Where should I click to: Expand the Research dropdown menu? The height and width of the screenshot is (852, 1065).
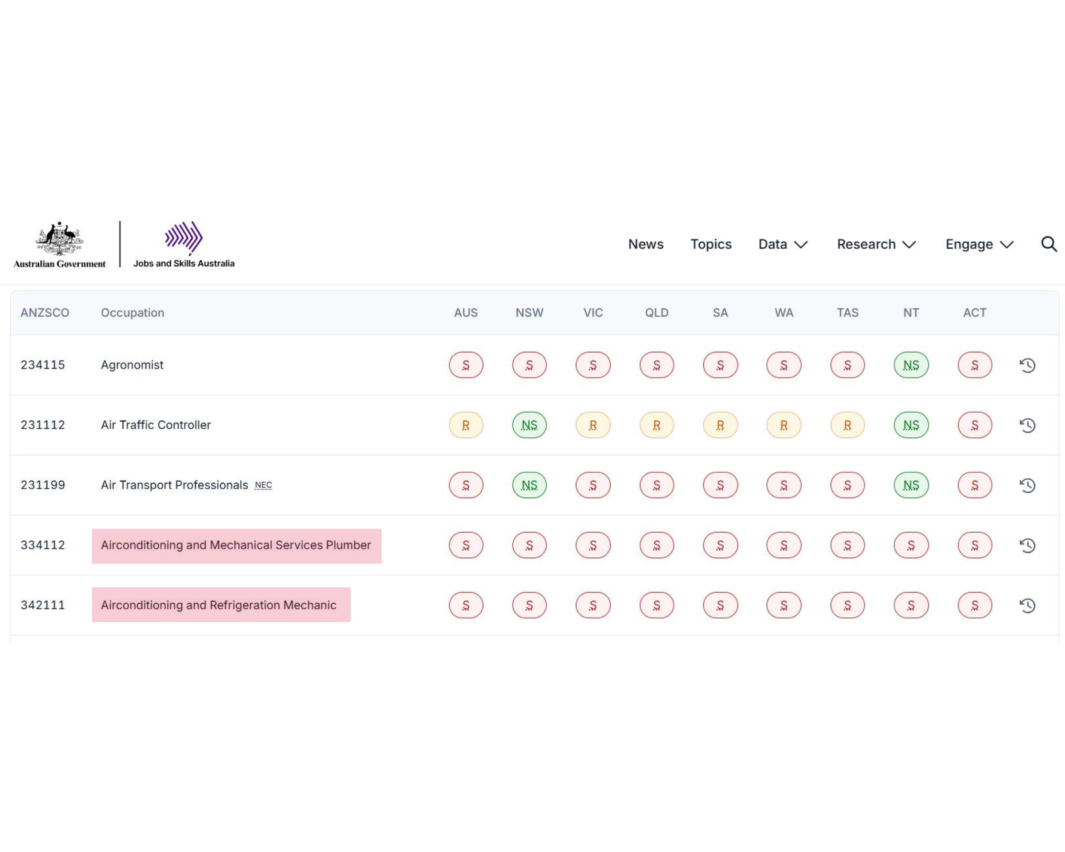coord(876,244)
